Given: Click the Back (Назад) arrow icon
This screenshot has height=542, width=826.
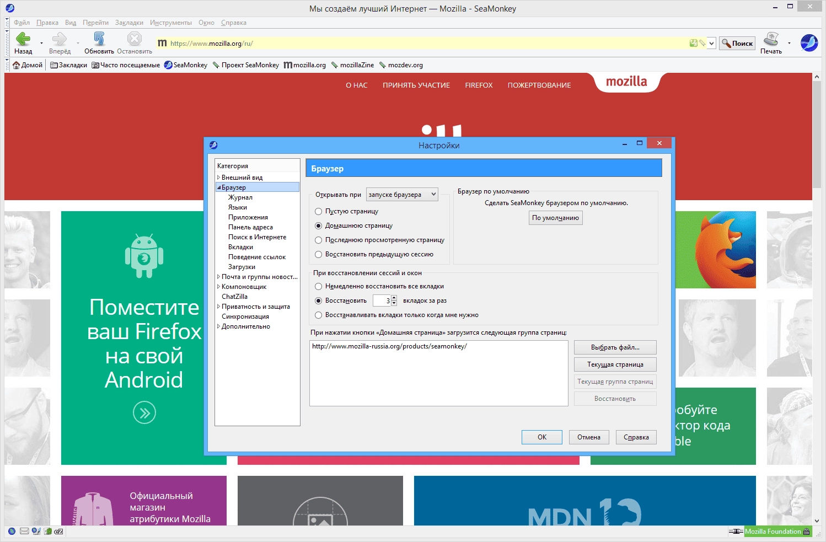Looking at the screenshot, I should coord(23,39).
